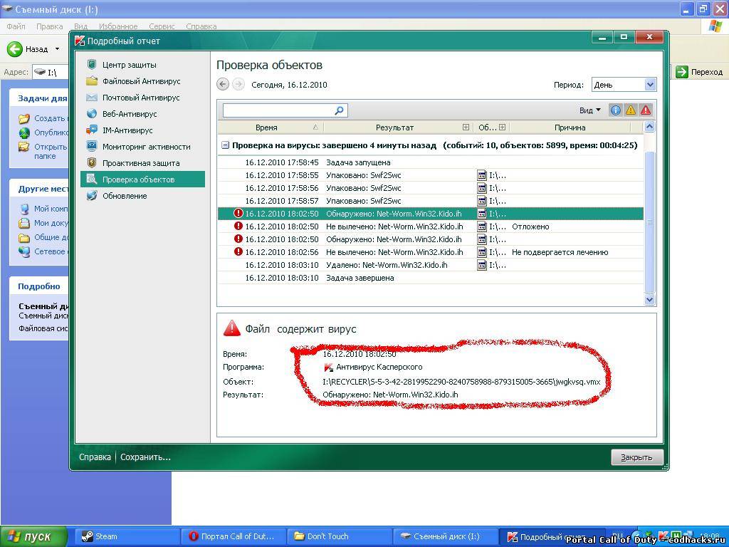Select Проверка объектов in sidebar
729x547 pixels.
click(x=142, y=179)
